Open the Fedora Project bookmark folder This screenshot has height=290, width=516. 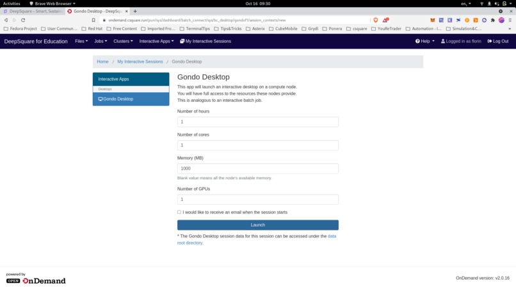[x=20, y=29]
